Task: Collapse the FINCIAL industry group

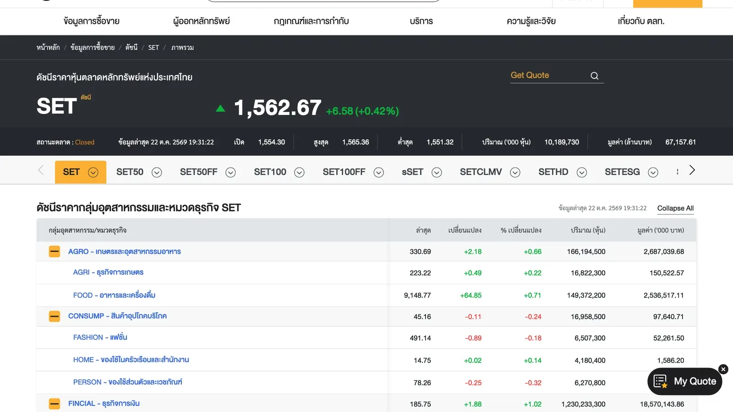Action: (x=55, y=404)
